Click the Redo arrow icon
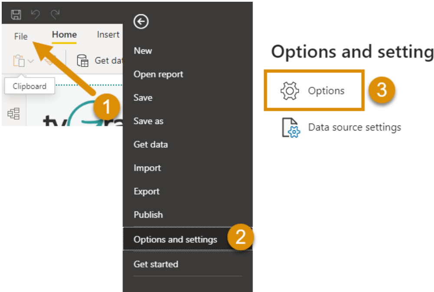This screenshot has height=292, width=434. (x=55, y=14)
